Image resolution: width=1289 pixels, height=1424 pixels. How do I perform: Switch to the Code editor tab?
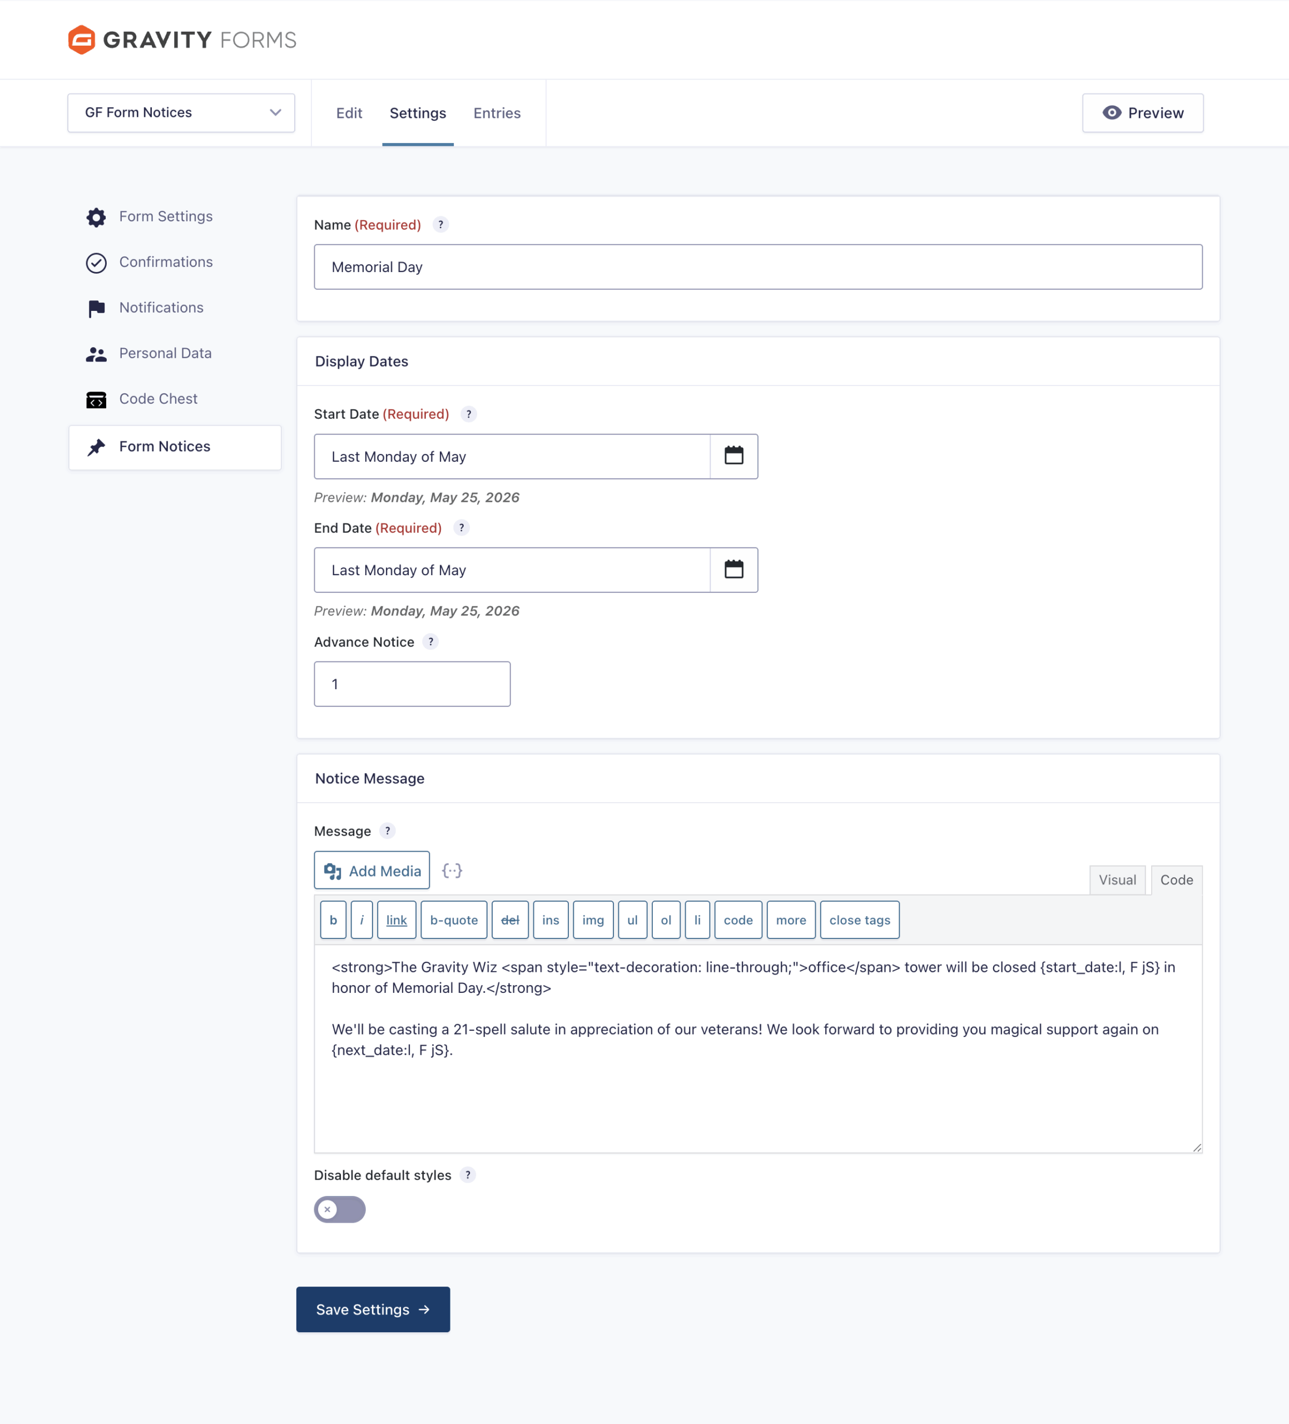click(1176, 880)
